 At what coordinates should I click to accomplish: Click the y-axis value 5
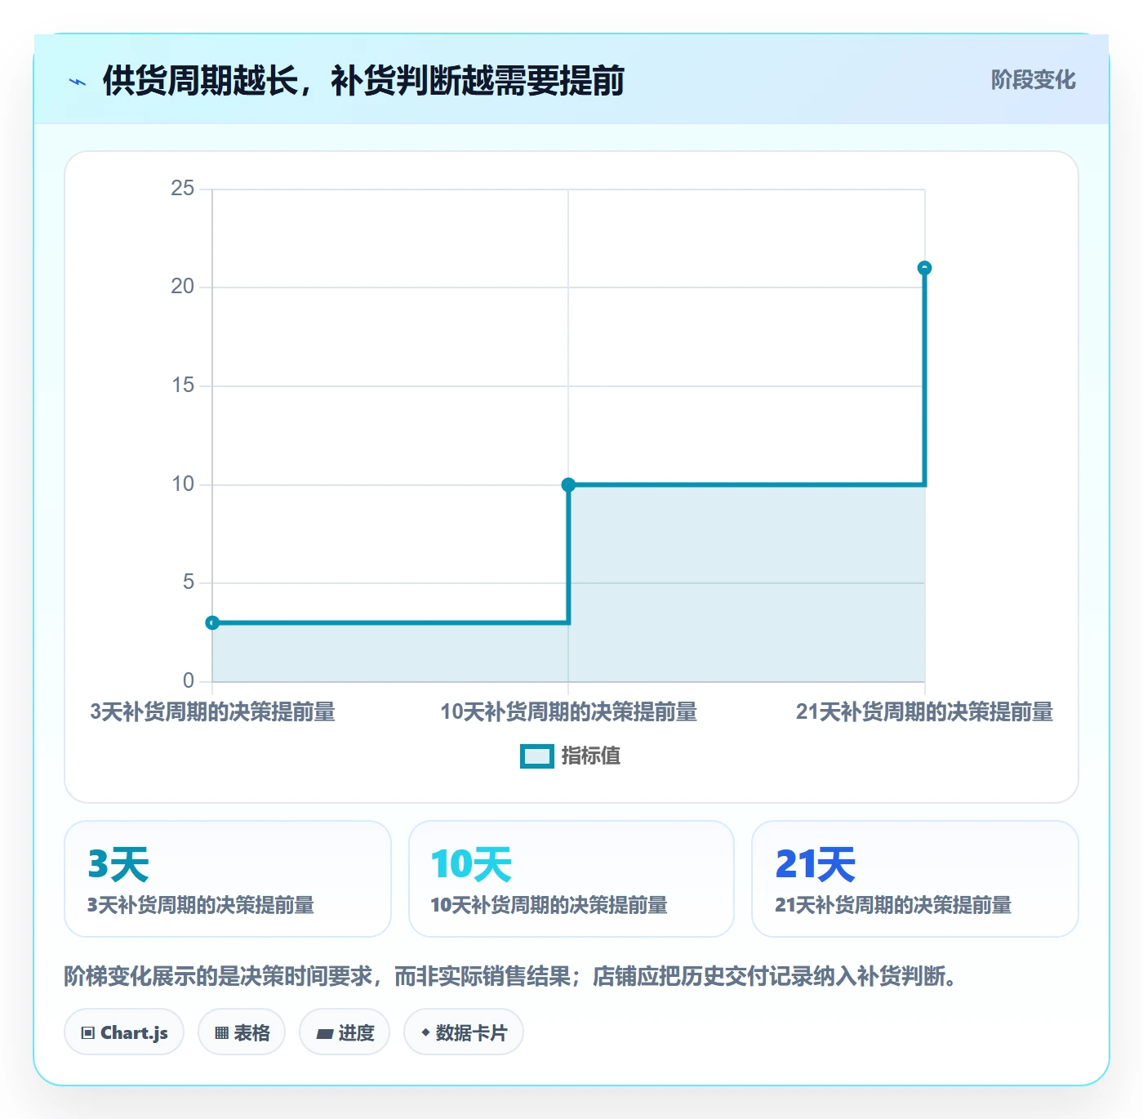tap(189, 582)
